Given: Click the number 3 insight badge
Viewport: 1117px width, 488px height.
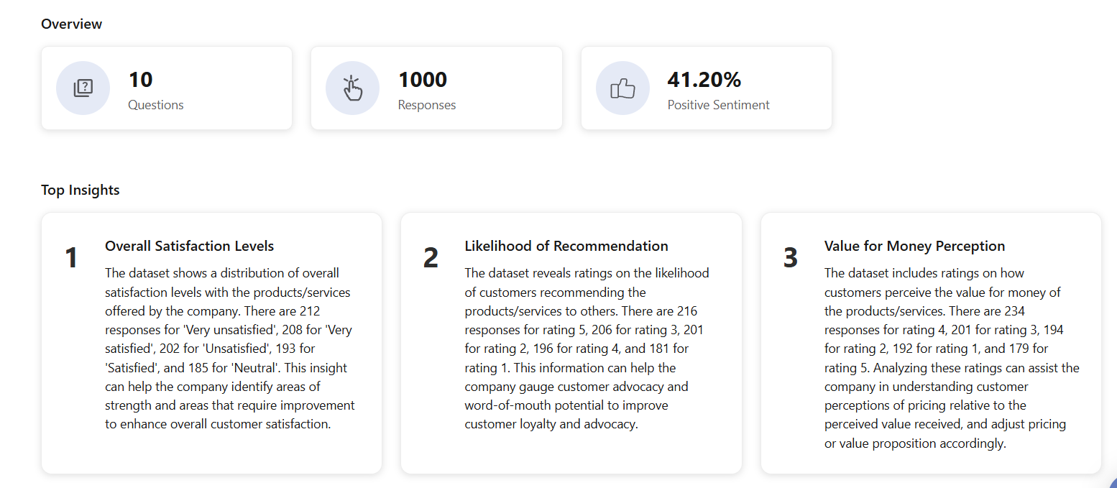Looking at the screenshot, I should [791, 257].
